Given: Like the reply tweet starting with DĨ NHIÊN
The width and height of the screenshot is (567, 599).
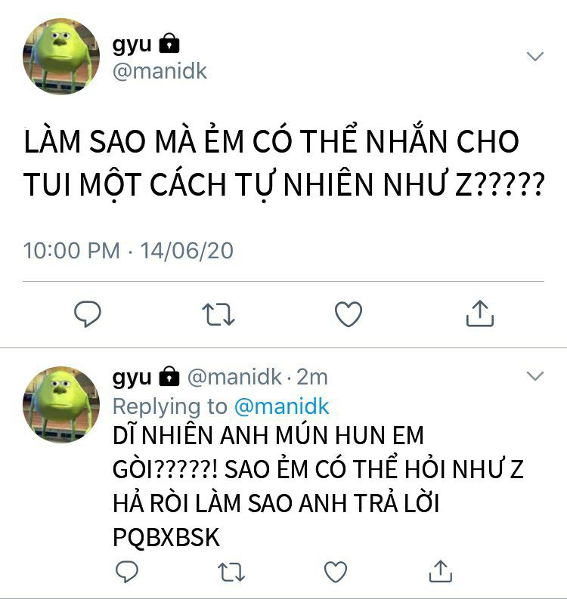Looking at the screenshot, I should pos(336,572).
